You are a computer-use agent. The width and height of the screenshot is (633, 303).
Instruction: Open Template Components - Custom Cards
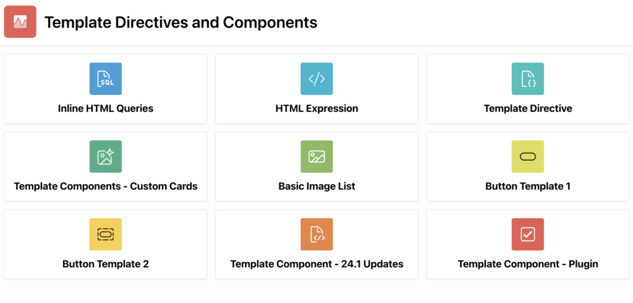click(106, 186)
